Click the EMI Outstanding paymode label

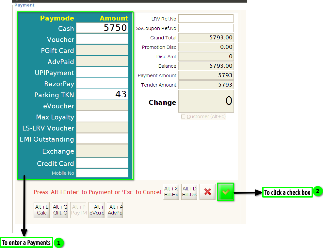47,139
